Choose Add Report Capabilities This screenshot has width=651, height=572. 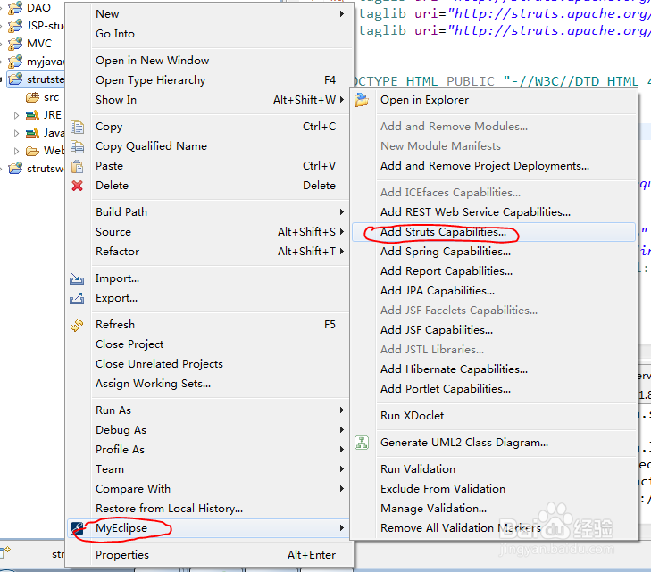tap(494, 271)
